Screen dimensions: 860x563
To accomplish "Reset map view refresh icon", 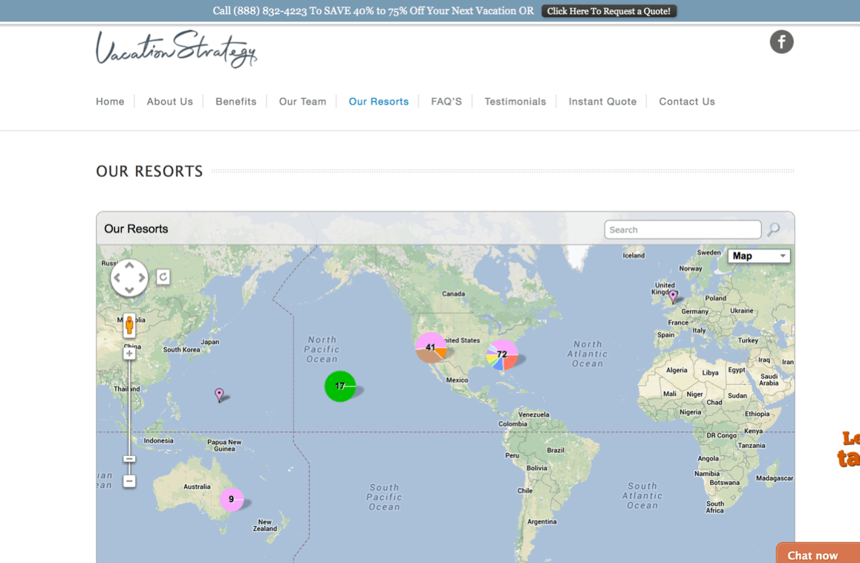I will (163, 277).
